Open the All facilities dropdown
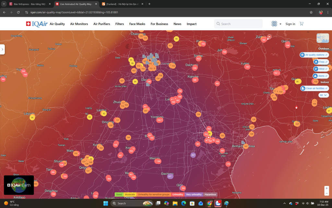 coord(323,95)
